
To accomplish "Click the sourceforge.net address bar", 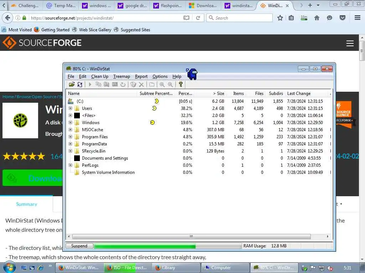I will [x=105, y=18].
